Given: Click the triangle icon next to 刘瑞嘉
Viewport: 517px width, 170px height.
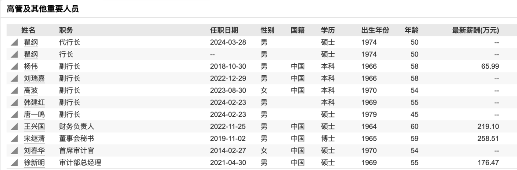Looking at the screenshot, I should click(x=15, y=78).
